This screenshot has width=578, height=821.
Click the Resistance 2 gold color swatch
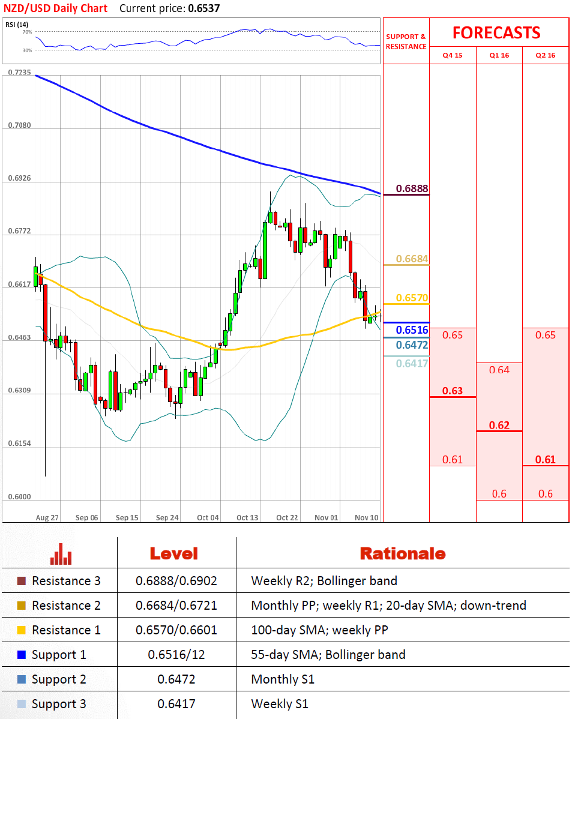click(22, 606)
